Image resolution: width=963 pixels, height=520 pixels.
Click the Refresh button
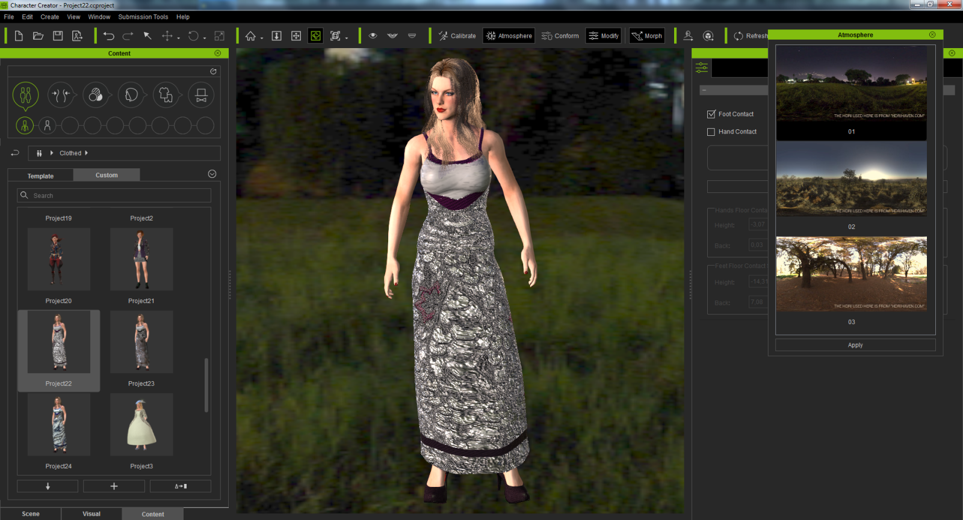pos(751,36)
